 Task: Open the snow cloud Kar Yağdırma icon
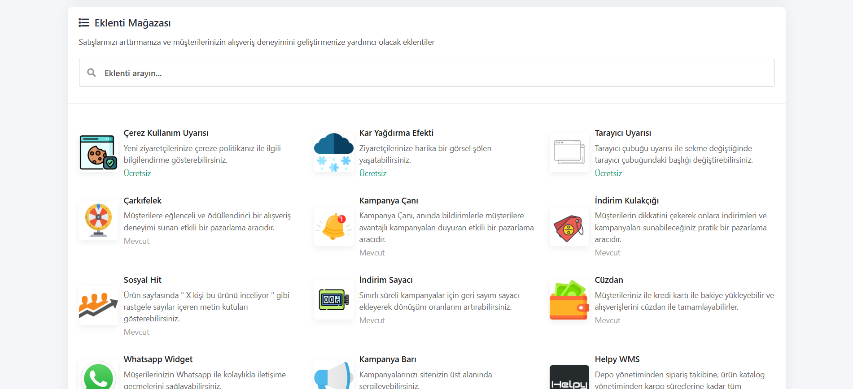click(x=334, y=152)
